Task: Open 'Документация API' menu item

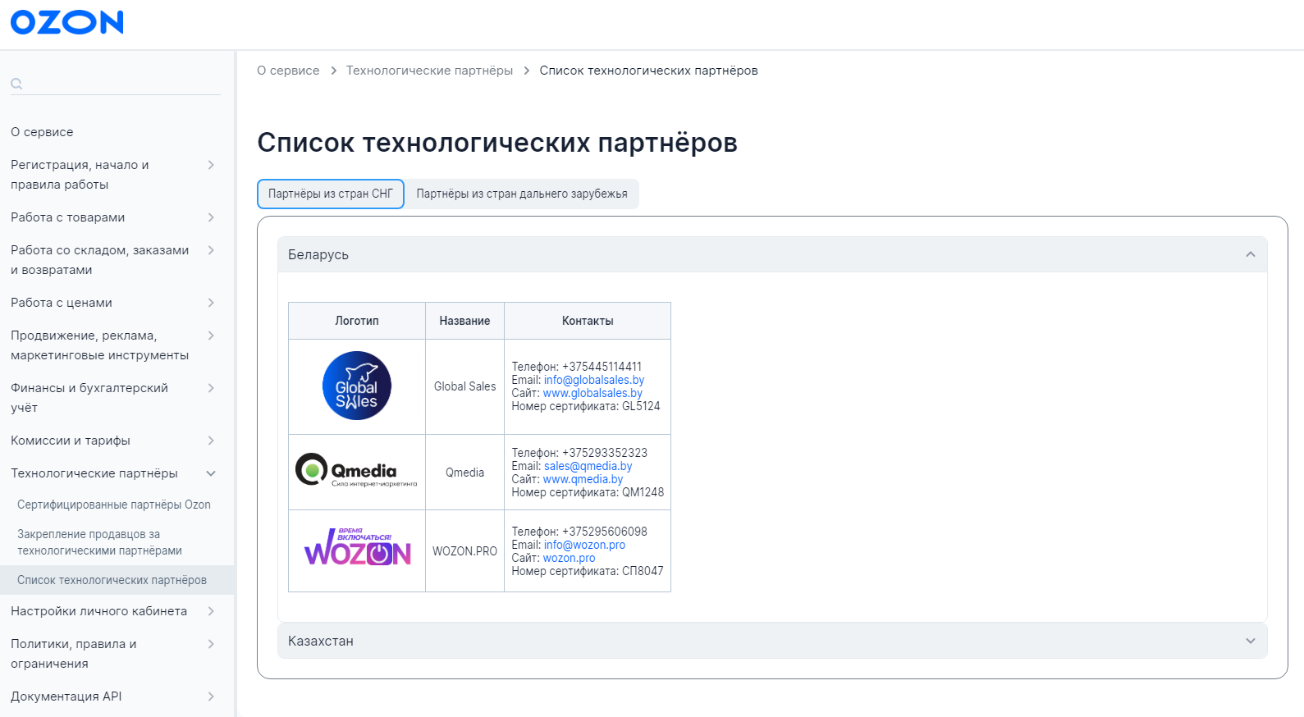Action: click(66, 696)
